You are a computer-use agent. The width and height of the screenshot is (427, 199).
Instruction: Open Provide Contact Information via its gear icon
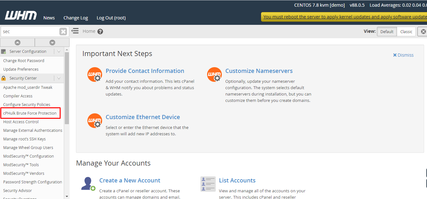[95, 74]
